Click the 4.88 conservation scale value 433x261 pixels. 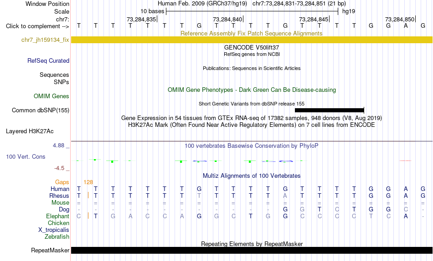tap(58, 146)
